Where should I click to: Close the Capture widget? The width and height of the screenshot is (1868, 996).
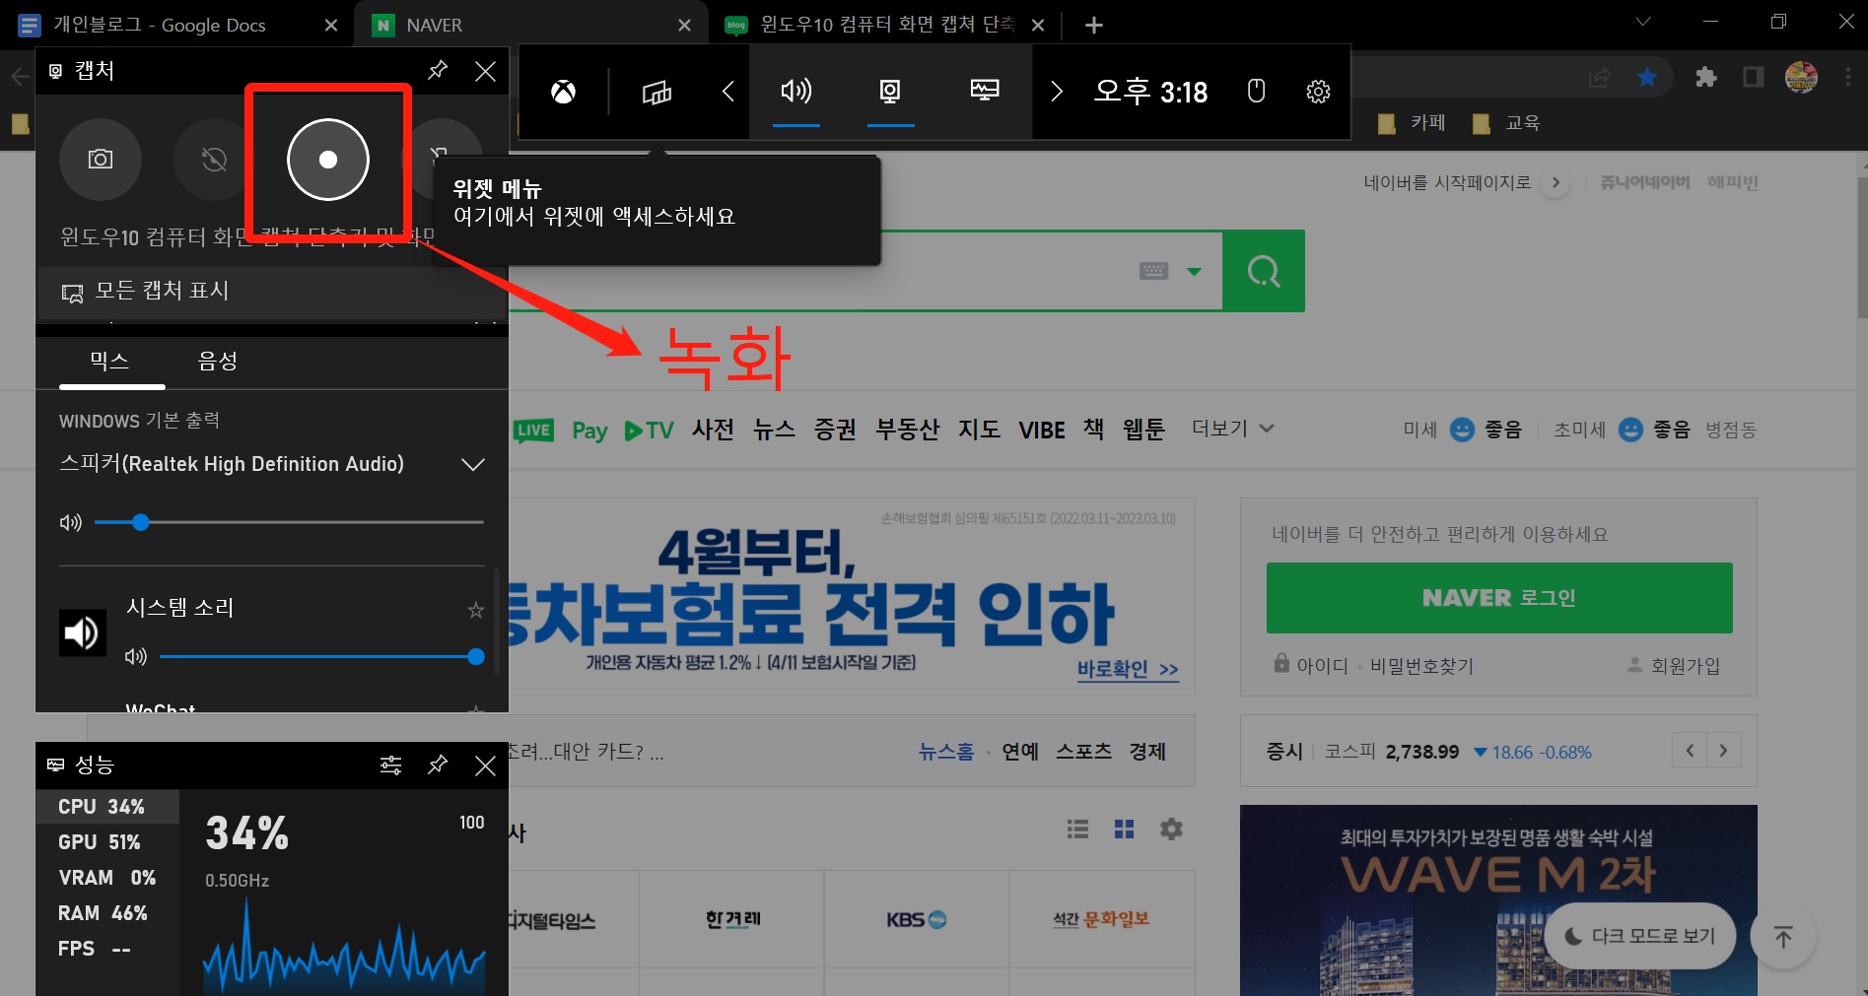[x=485, y=71]
